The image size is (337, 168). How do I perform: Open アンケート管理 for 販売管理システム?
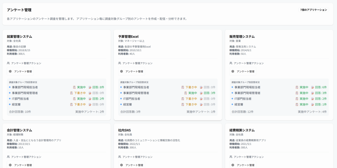tap(243, 71)
